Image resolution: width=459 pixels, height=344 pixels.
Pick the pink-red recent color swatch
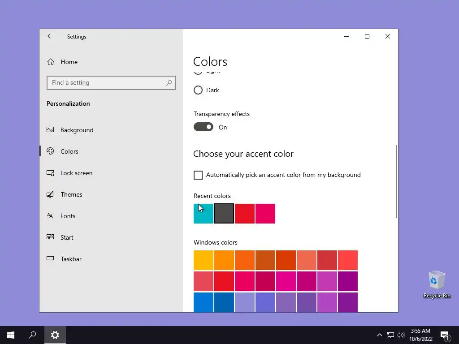[x=265, y=214]
